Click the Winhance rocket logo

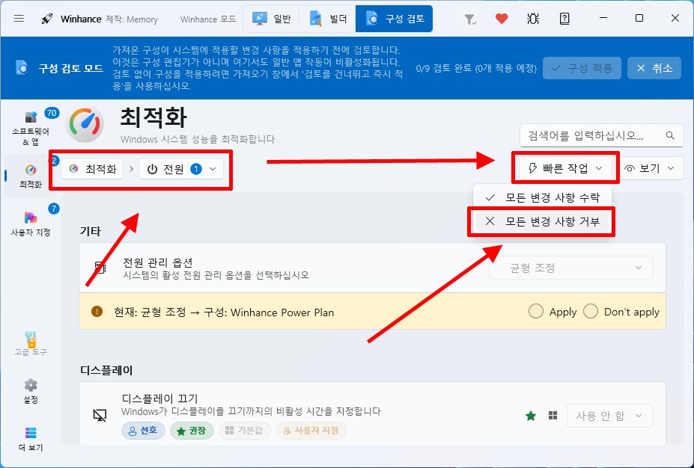tap(46, 19)
